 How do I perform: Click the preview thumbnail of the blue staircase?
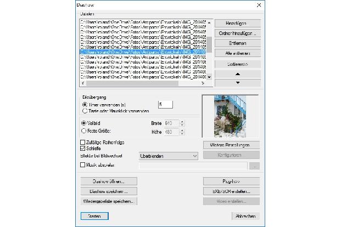pyautogui.click(x=230, y=116)
